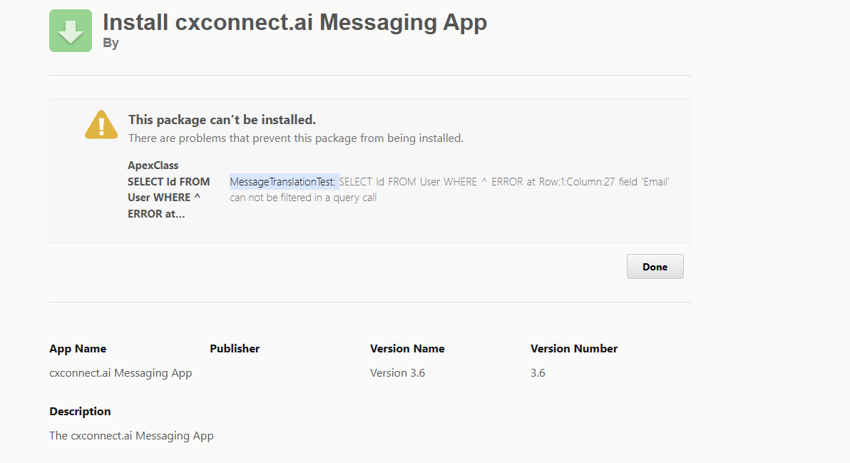Click 'The cxconnect.ai Messaging App' description text
Image resolution: width=850 pixels, height=463 pixels.
click(x=131, y=436)
